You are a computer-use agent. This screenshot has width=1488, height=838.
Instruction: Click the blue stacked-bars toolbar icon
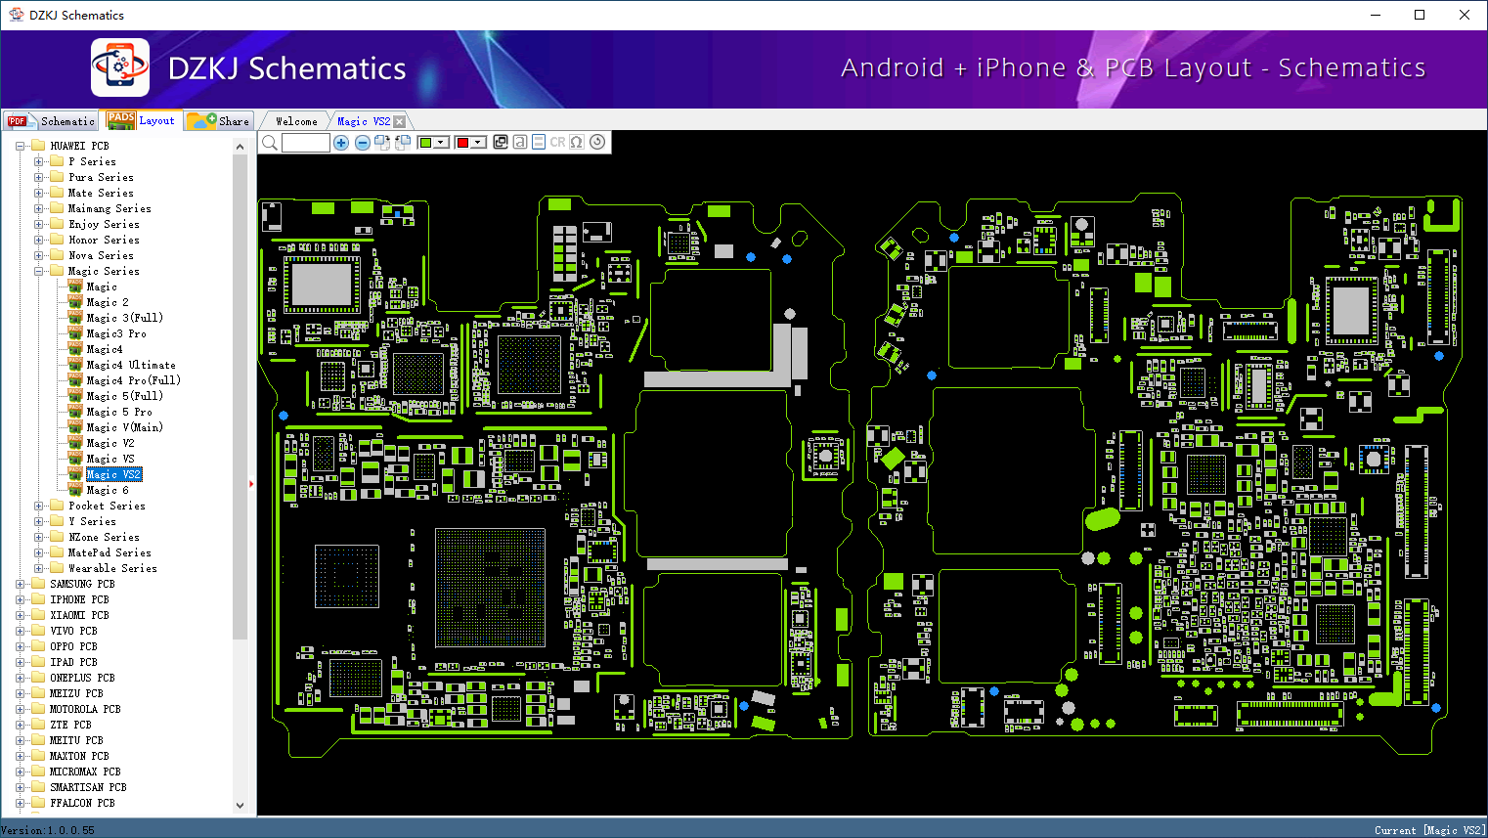pyautogui.click(x=539, y=142)
